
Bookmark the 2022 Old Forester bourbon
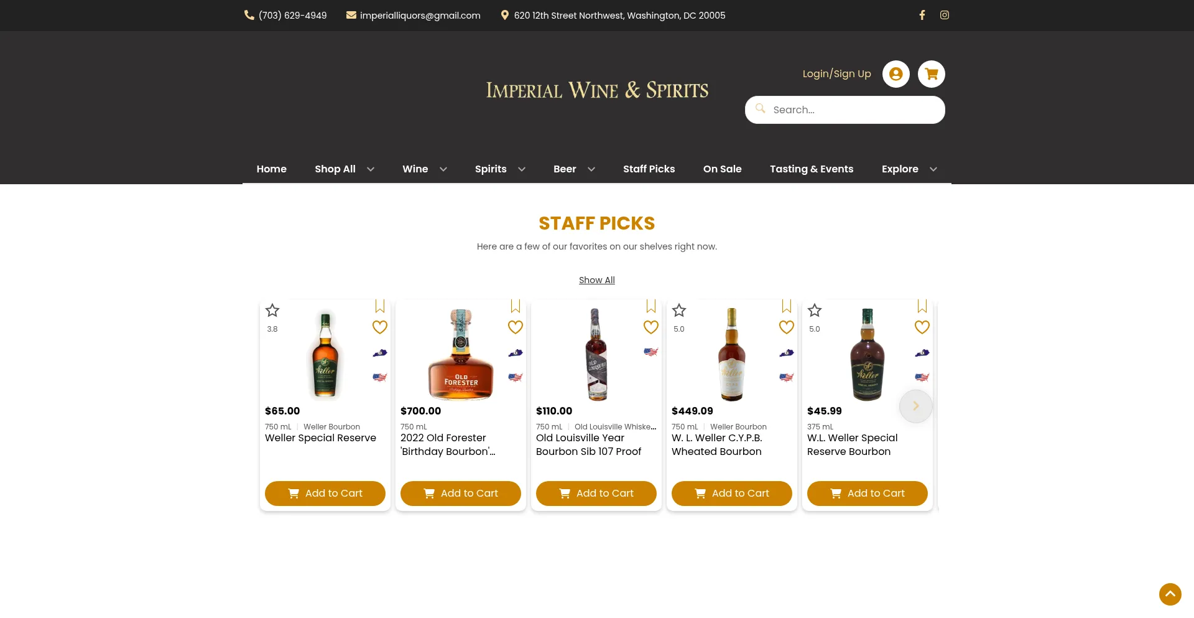click(515, 306)
